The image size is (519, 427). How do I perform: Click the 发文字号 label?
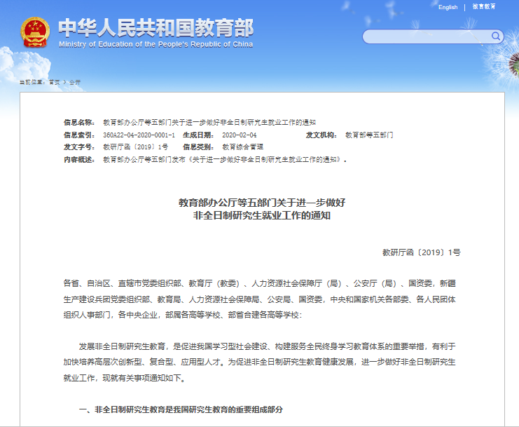tap(79, 147)
